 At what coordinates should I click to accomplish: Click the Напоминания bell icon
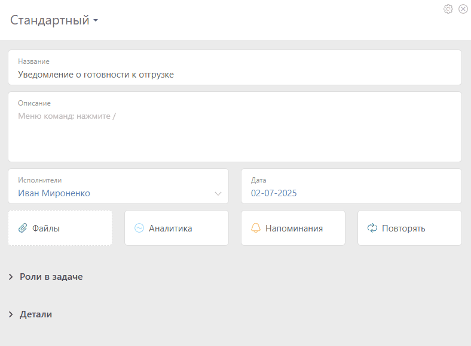[x=256, y=228]
